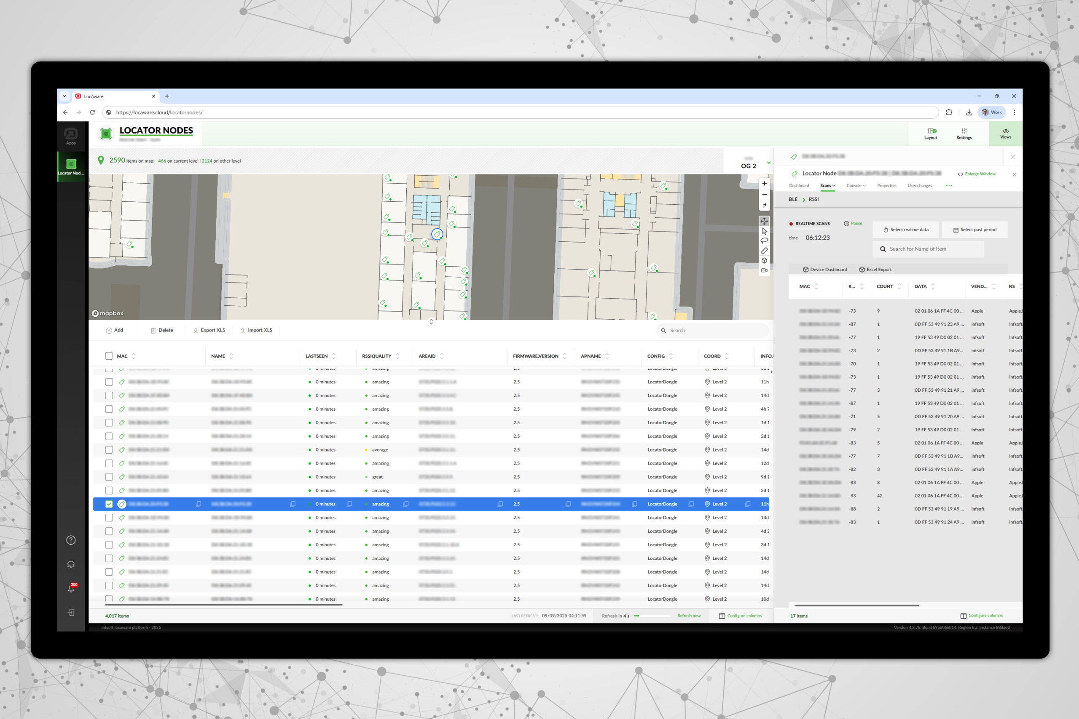This screenshot has height=719, width=1079.
Task: Open the help question mark icon
Action: pos(71,540)
